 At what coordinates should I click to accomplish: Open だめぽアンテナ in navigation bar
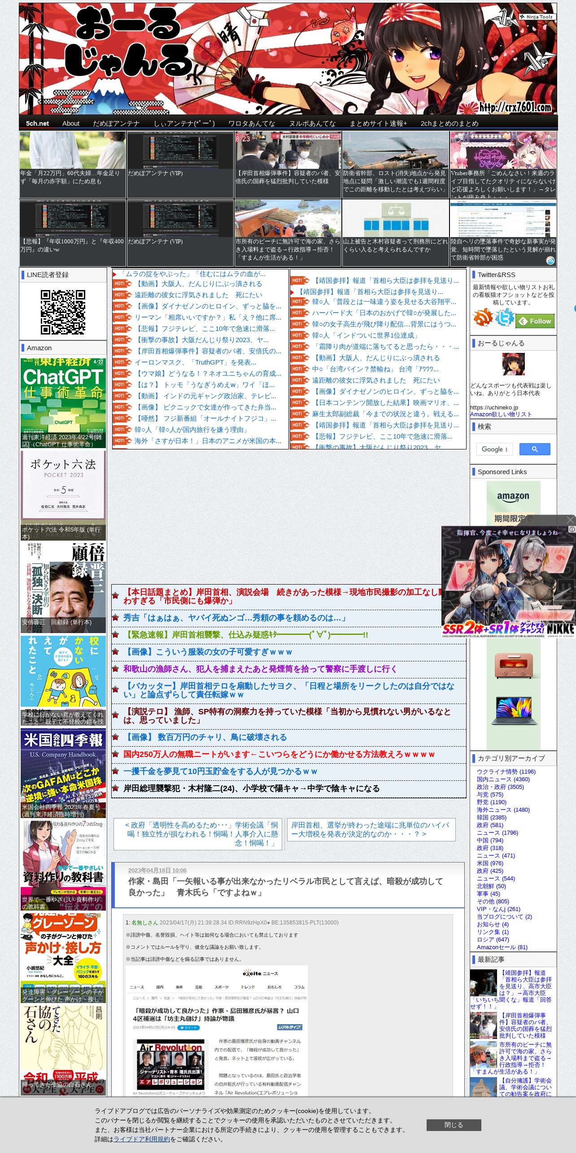coord(116,123)
